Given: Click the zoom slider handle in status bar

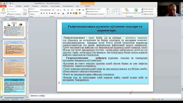Looking at the screenshot, I should point(171,99).
